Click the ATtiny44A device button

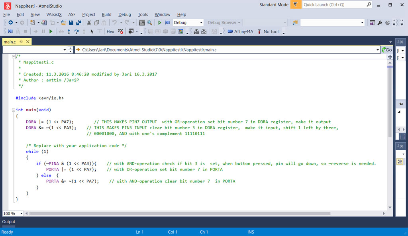pos(240,31)
